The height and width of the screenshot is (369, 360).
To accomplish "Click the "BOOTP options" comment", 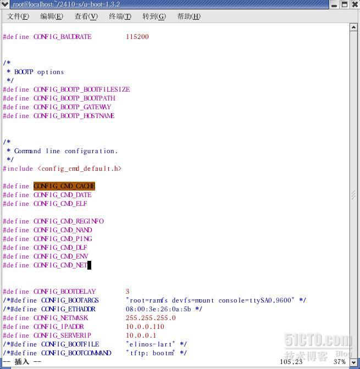I will coord(39,72).
